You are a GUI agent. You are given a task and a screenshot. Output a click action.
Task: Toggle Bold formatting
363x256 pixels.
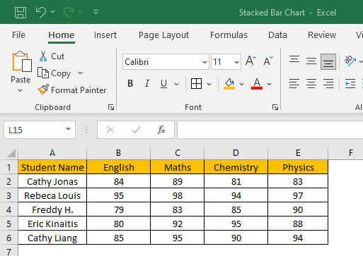[130, 83]
